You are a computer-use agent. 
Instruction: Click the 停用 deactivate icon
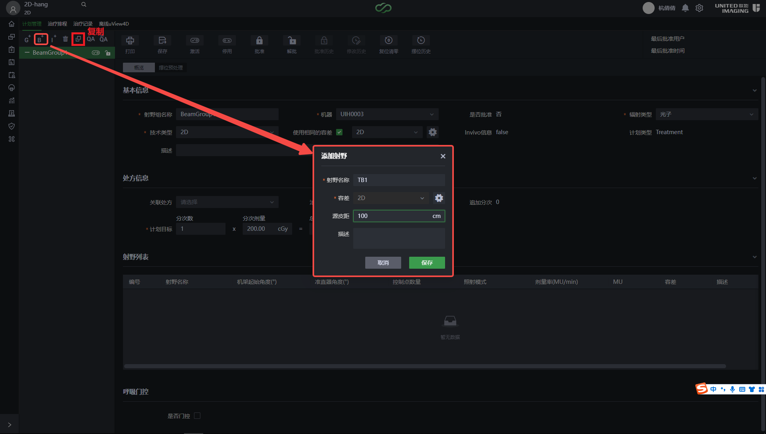click(x=227, y=40)
